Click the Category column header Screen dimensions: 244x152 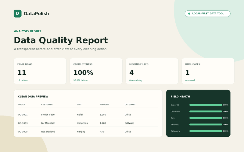(x=130, y=105)
